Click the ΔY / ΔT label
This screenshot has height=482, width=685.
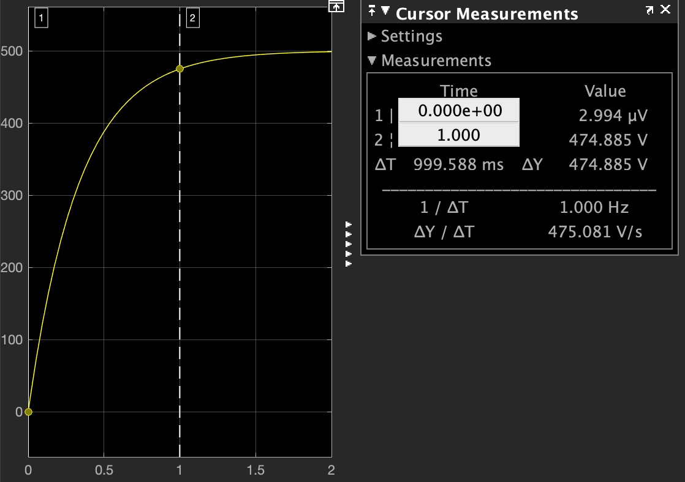444,232
